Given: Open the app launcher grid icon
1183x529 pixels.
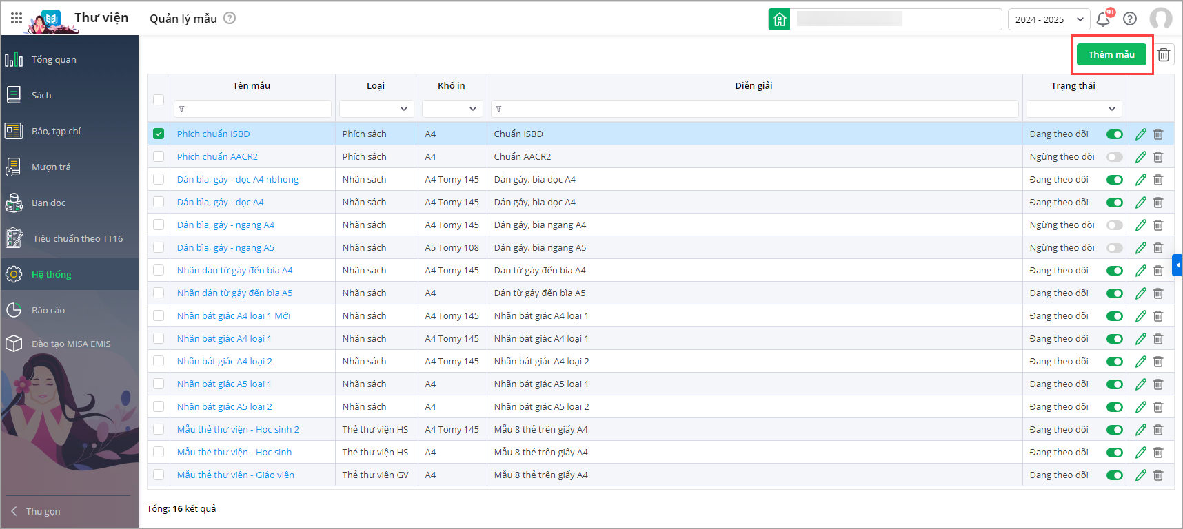Looking at the screenshot, I should pos(17,19).
